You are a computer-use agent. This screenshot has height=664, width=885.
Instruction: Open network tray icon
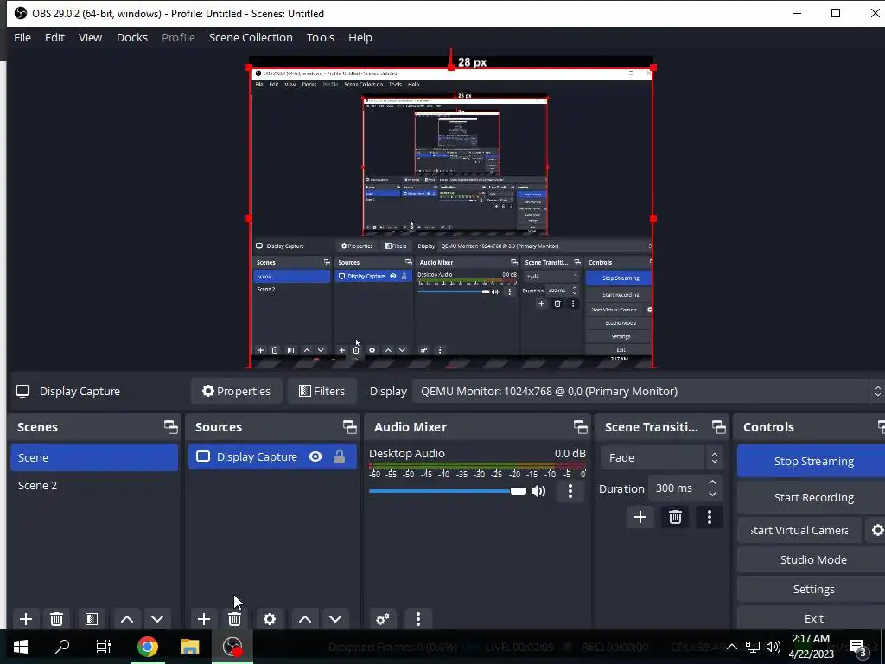tap(753, 647)
